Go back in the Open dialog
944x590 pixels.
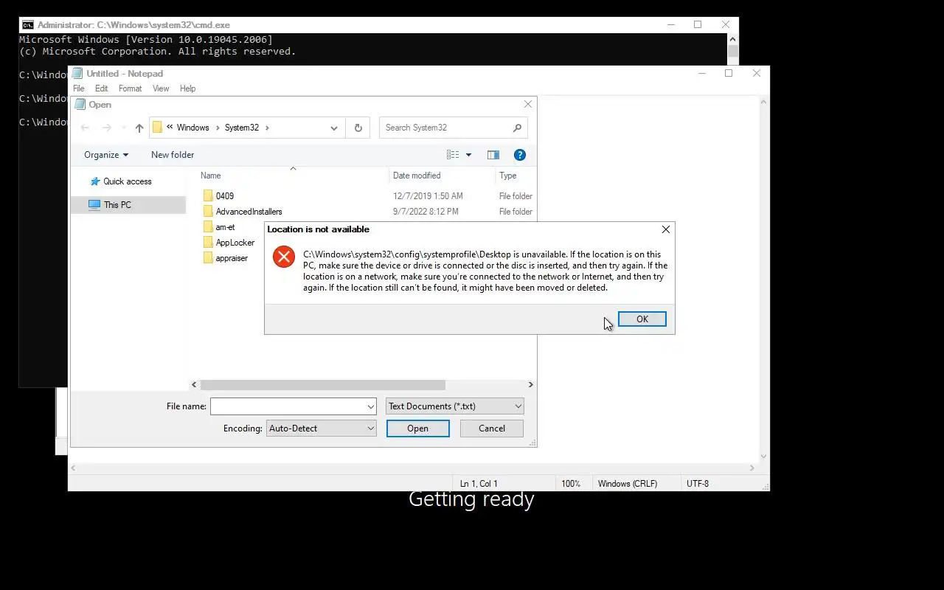[x=85, y=128]
